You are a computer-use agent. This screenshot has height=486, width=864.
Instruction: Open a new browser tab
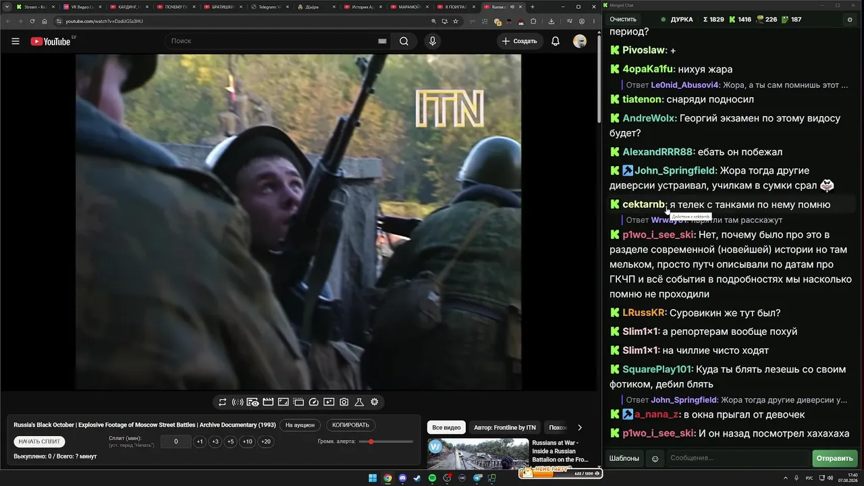tap(533, 7)
